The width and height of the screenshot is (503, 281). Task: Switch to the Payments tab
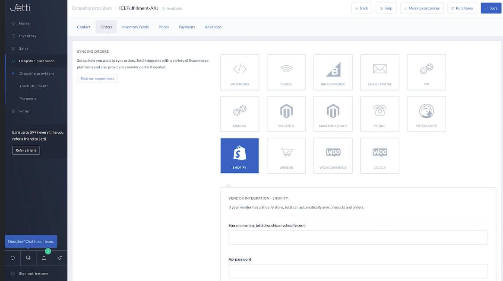pyautogui.click(x=187, y=27)
